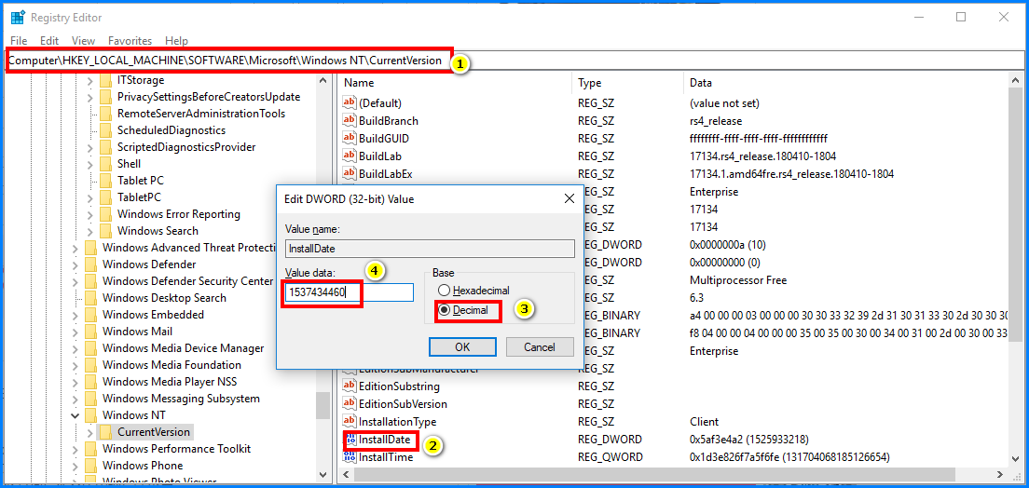Click the ScriptedDiagnosticsProvider folder icon
Screen dimensions: 1029x488
[x=105, y=147]
